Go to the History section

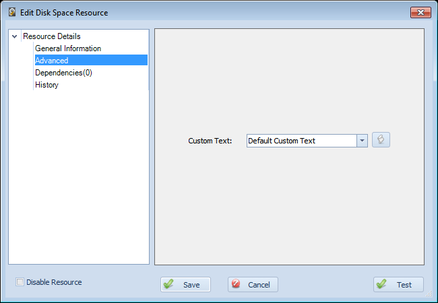pos(46,85)
